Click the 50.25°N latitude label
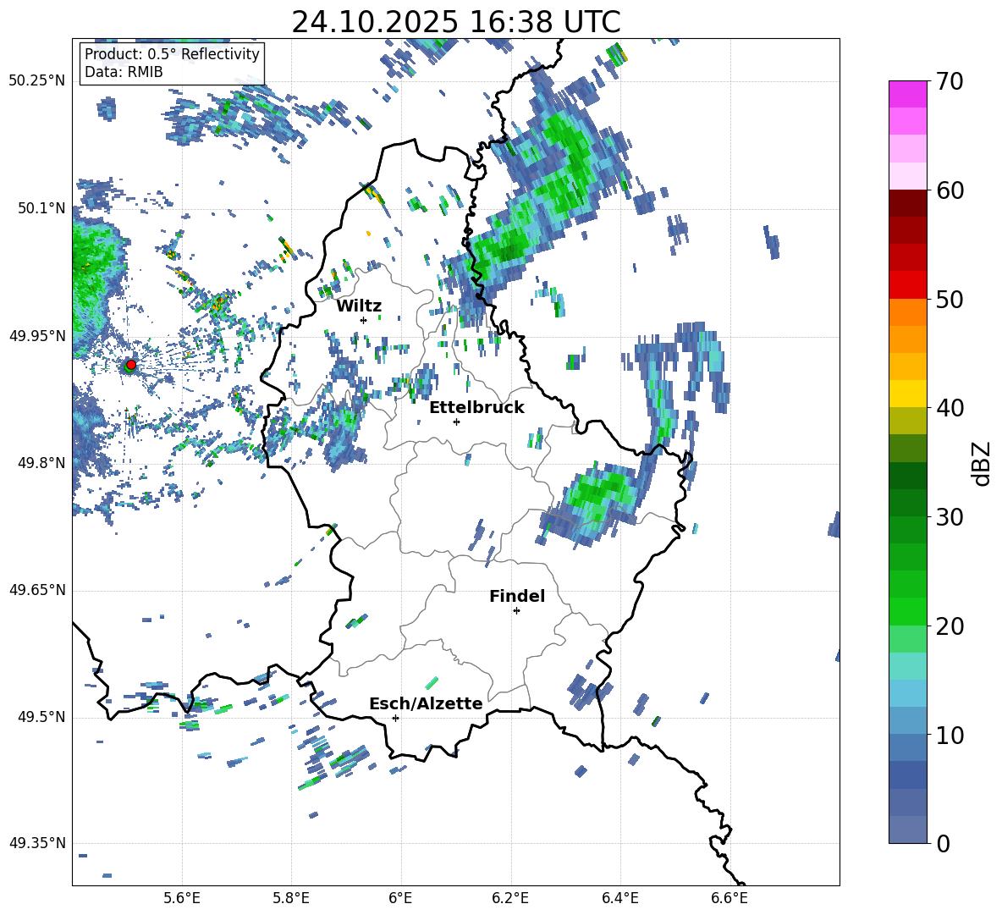The width and height of the screenshot is (1002, 915). [37, 81]
